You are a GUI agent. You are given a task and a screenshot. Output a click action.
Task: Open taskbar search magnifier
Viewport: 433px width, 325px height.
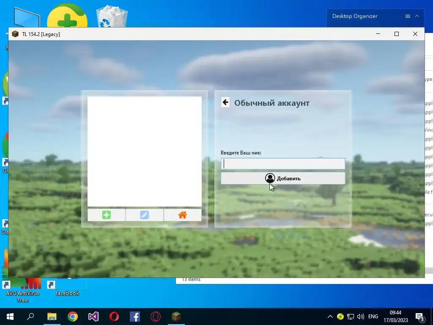pyautogui.click(x=30, y=317)
